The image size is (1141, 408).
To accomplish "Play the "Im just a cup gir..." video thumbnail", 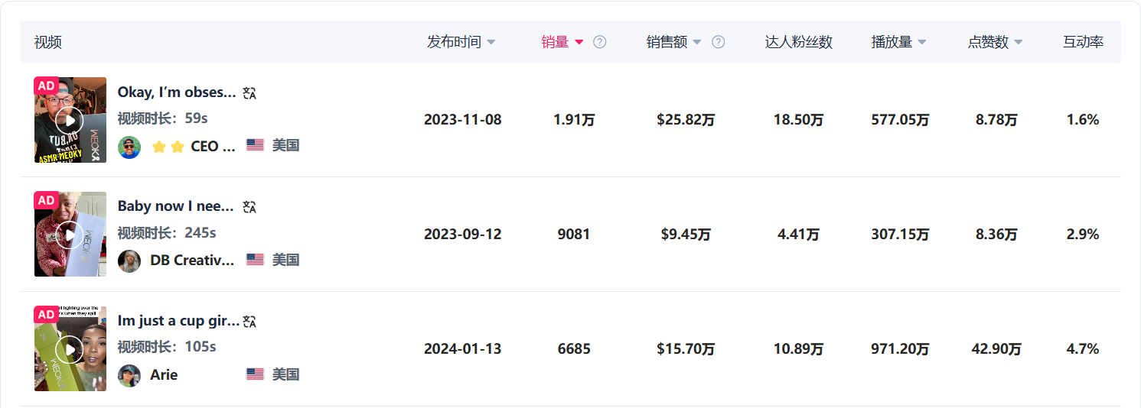I will coord(70,349).
